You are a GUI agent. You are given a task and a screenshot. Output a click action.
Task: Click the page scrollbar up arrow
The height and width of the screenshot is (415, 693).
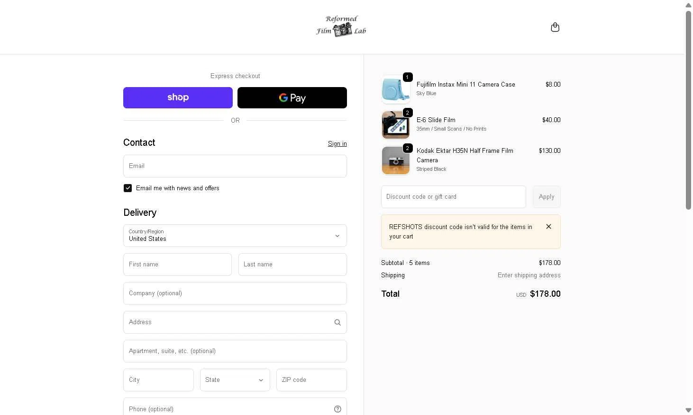tap(688, 5)
